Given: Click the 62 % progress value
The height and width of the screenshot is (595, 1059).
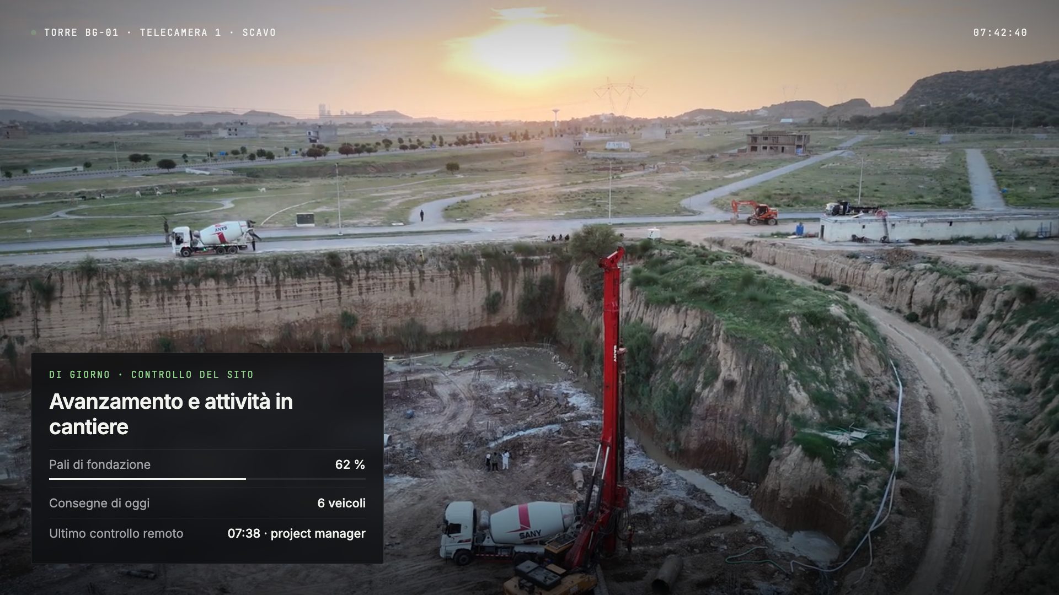Looking at the screenshot, I should pyautogui.click(x=350, y=464).
